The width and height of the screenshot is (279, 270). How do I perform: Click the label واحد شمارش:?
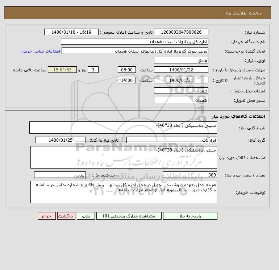tap(105, 175)
